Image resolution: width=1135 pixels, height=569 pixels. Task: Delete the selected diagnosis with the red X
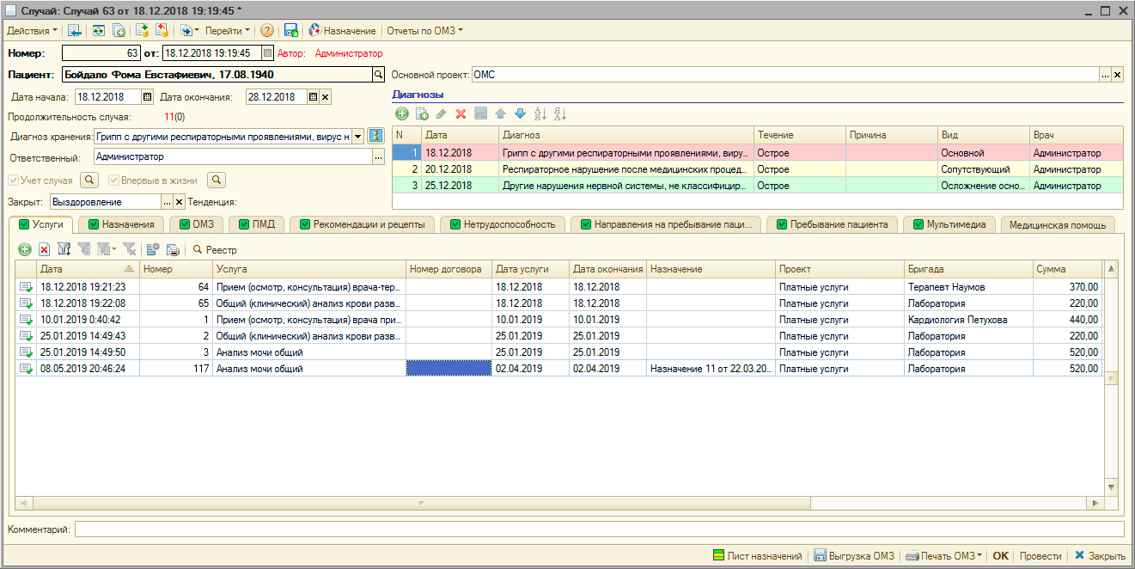[461, 113]
